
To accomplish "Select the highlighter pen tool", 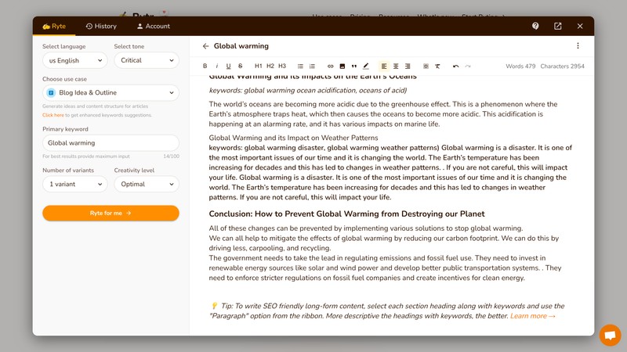I will (366, 66).
